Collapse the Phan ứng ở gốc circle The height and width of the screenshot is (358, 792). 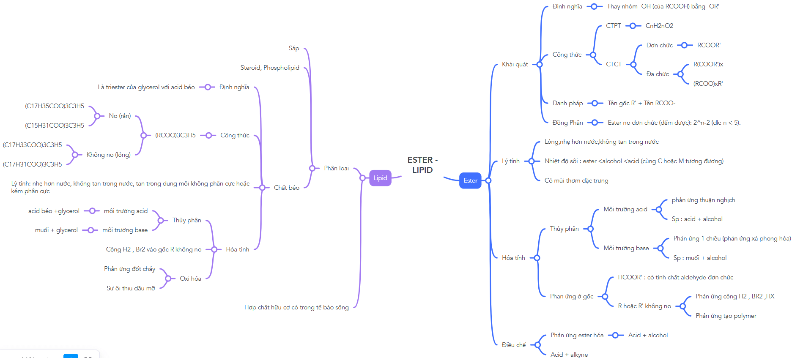pyautogui.click(x=606, y=296)
